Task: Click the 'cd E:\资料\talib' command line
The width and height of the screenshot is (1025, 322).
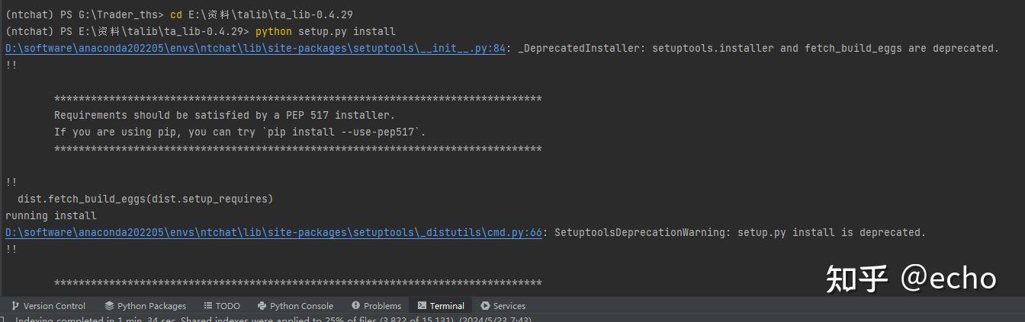Action: 262,14
